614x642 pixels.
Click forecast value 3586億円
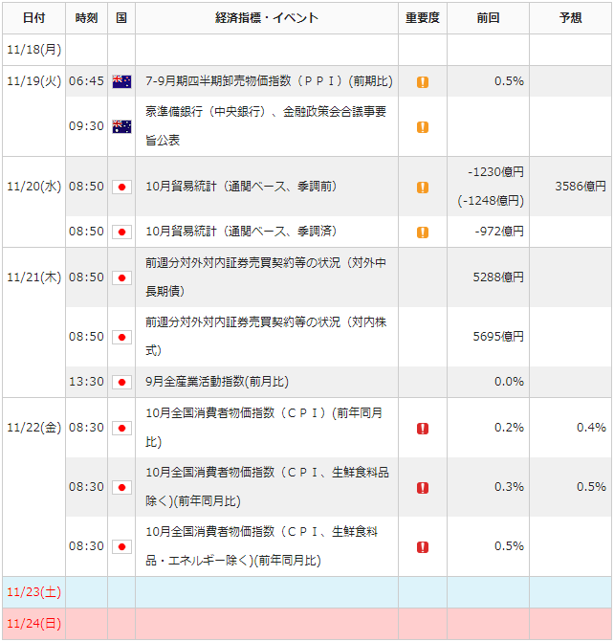pos(581,187)
